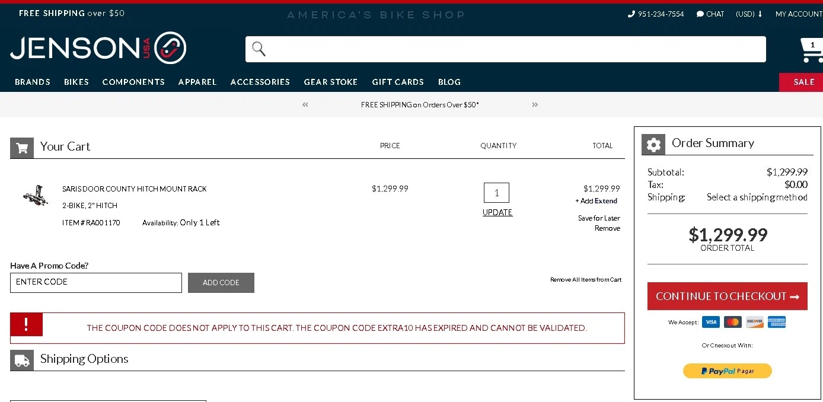Open the Chat bubble link

pos(710,14)
